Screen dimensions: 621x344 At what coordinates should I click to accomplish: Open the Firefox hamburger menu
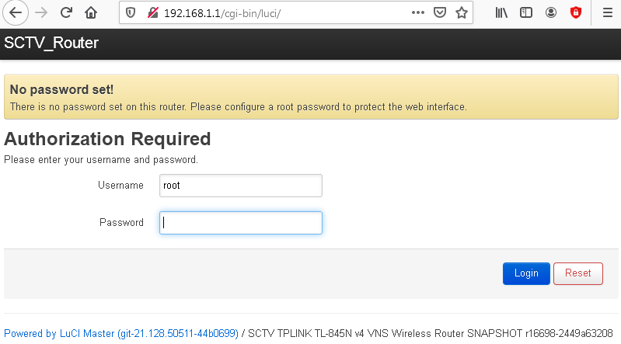(x=608, y=13)
